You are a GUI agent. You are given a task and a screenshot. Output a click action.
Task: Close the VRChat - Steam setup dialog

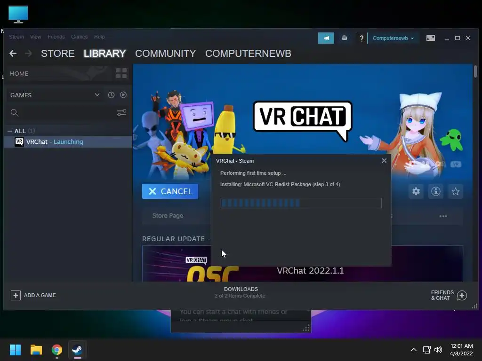pyautogui.click(x=384, y=161)
